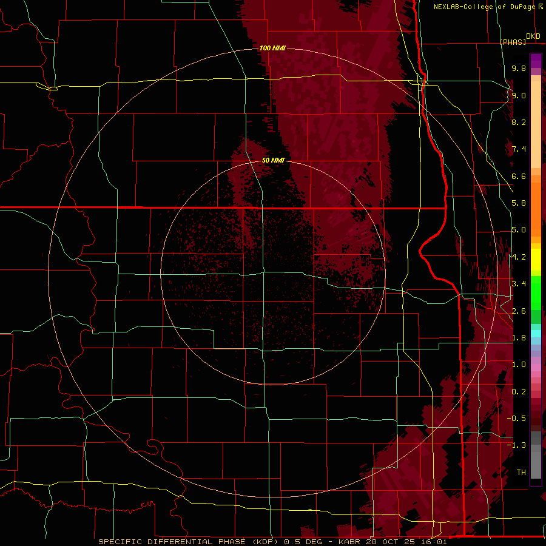Click the 5.8 scale value
This screenshot has height=546, width=546.
pos(519,203)
